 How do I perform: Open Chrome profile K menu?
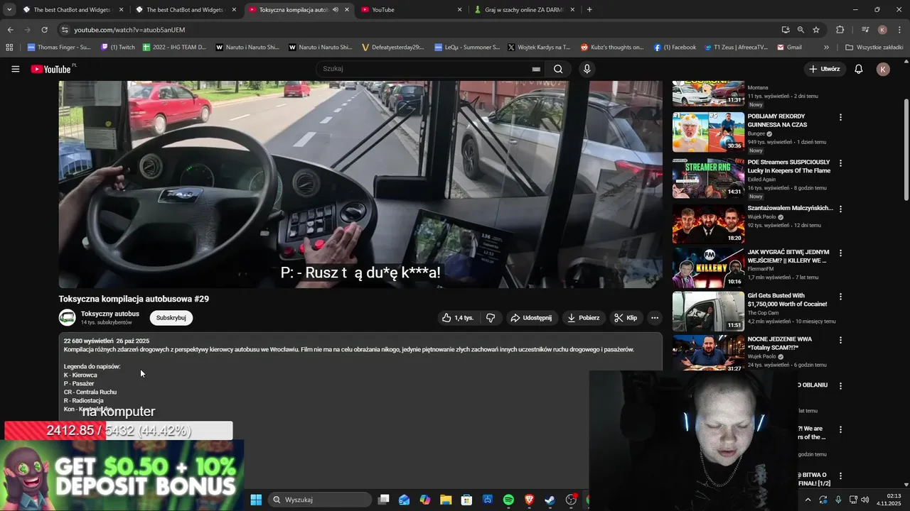(882, 30)
